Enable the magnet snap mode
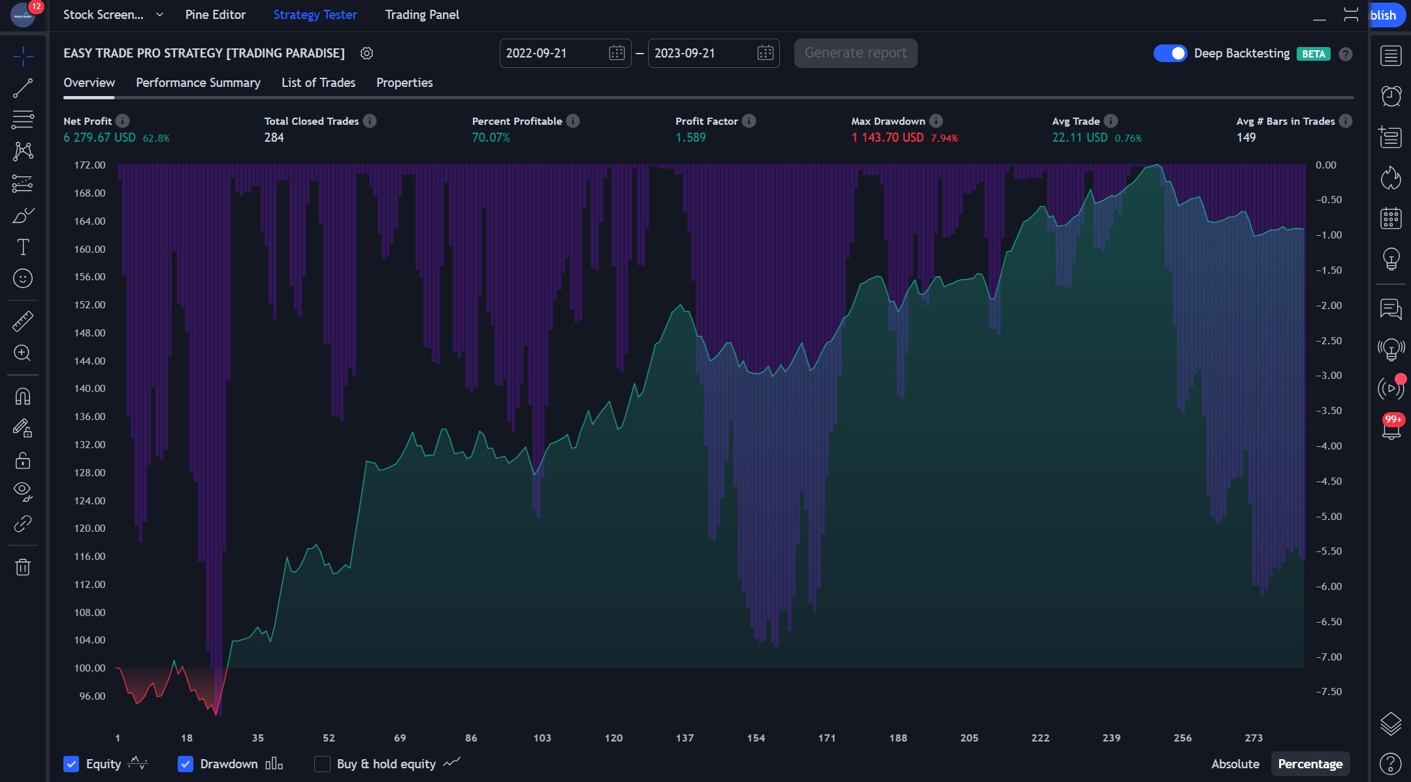The width and height of the screenshot is (1411, 782). [23, 397]
